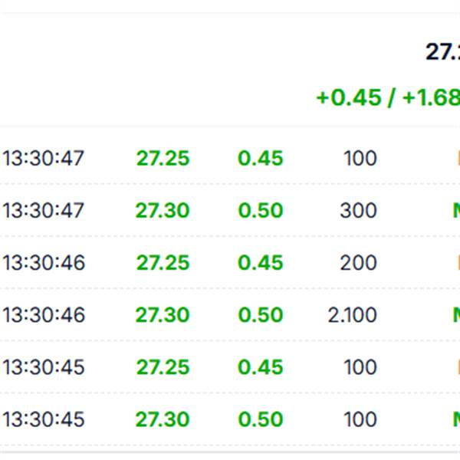
Task: Click the +0.45 / +1.68 change summary
Action: point(388,97)
